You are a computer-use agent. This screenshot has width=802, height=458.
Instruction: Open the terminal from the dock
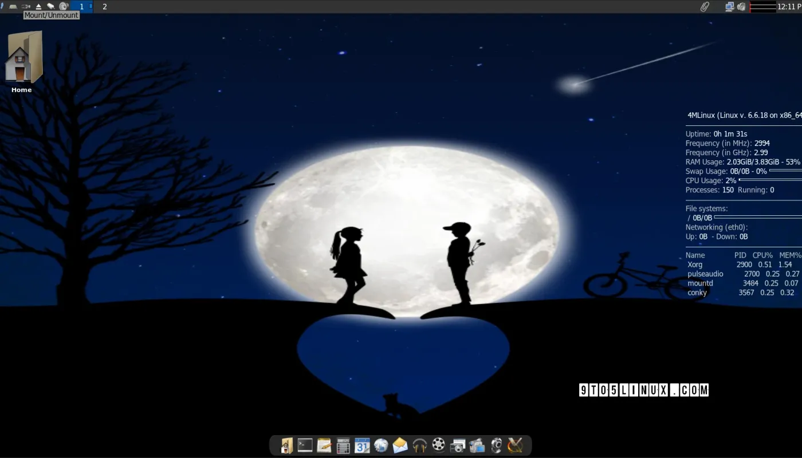[x=305, y=445]
